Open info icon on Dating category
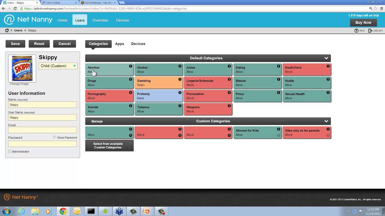The height and width of the screenshot is (216, 385). pyautogui.click(x=279, y=66)
